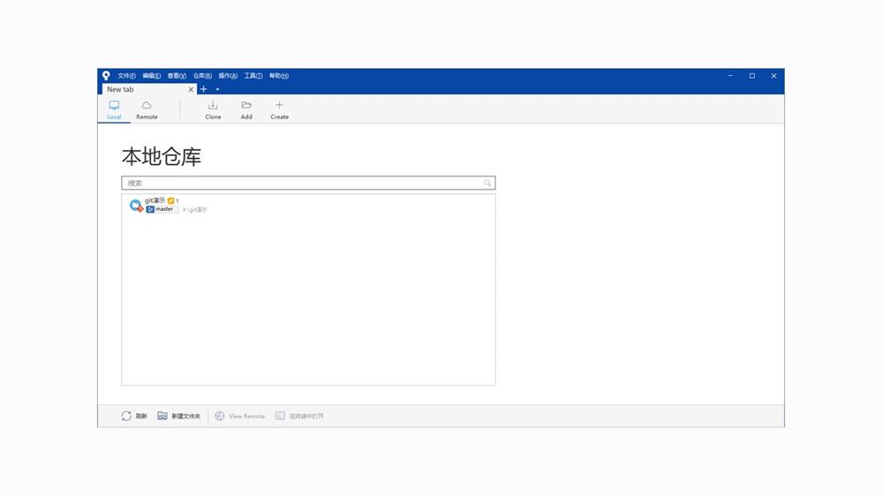
Task: Open the 文件 (File) menu
Action: [126, 76]
